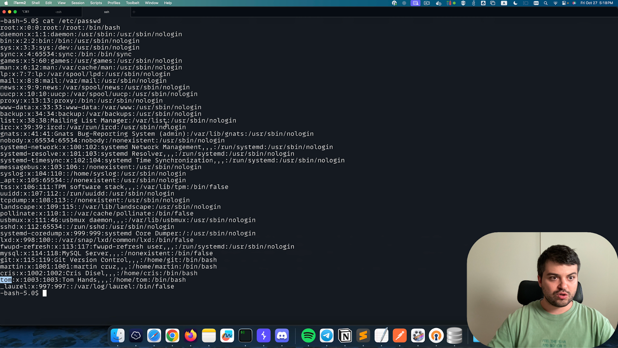Open the keyboard input source menu

(x=504, y=3)
